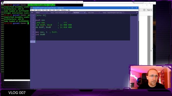Open the Selection menu
This screenshot has width=172, height=96.
tap(39, 10)
